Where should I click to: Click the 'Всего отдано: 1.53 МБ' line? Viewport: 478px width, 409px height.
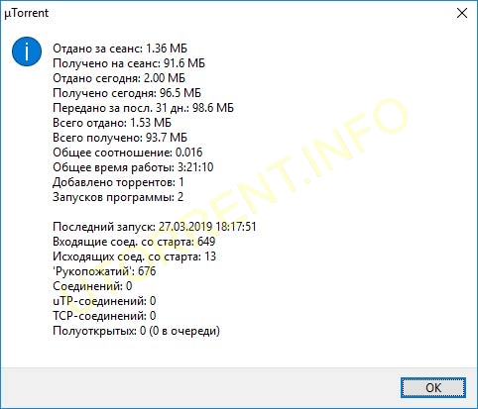pyautogui.click(x=112, y=123)
